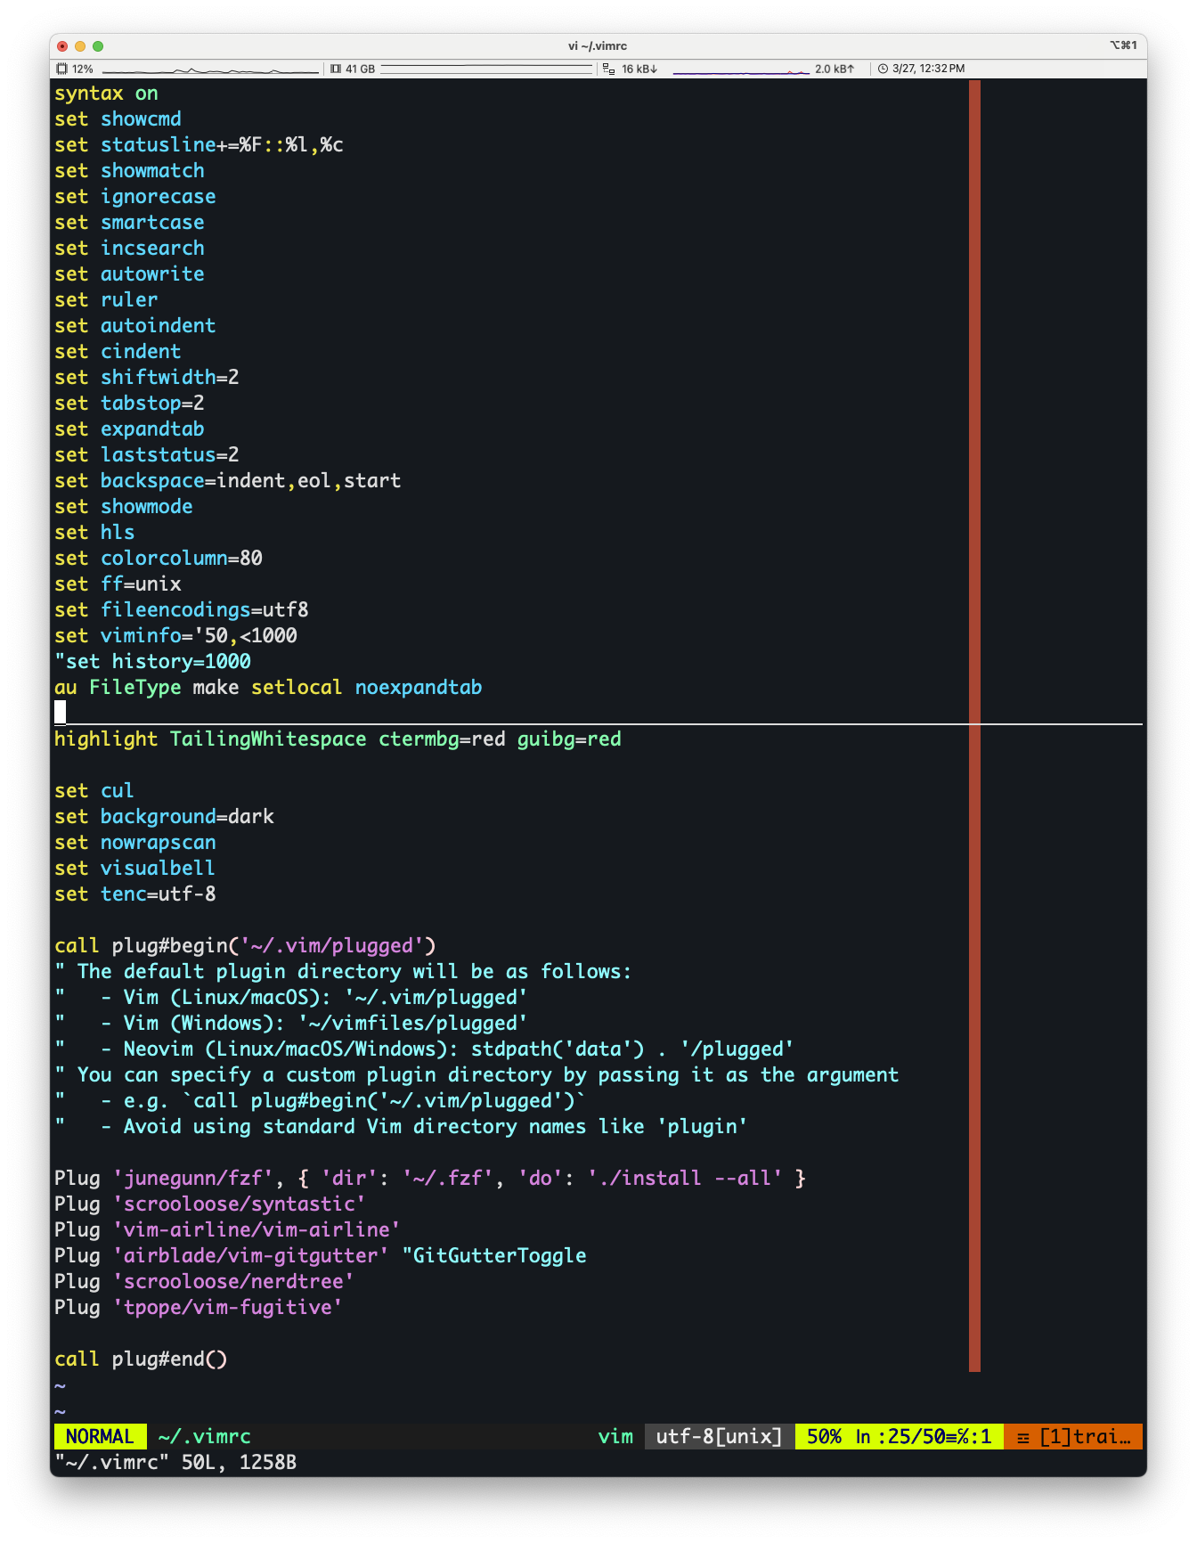Click the Plug 'scrooloose/syntastic' line
This screenshot has width=1197, height=1543.
[210, 1204]
